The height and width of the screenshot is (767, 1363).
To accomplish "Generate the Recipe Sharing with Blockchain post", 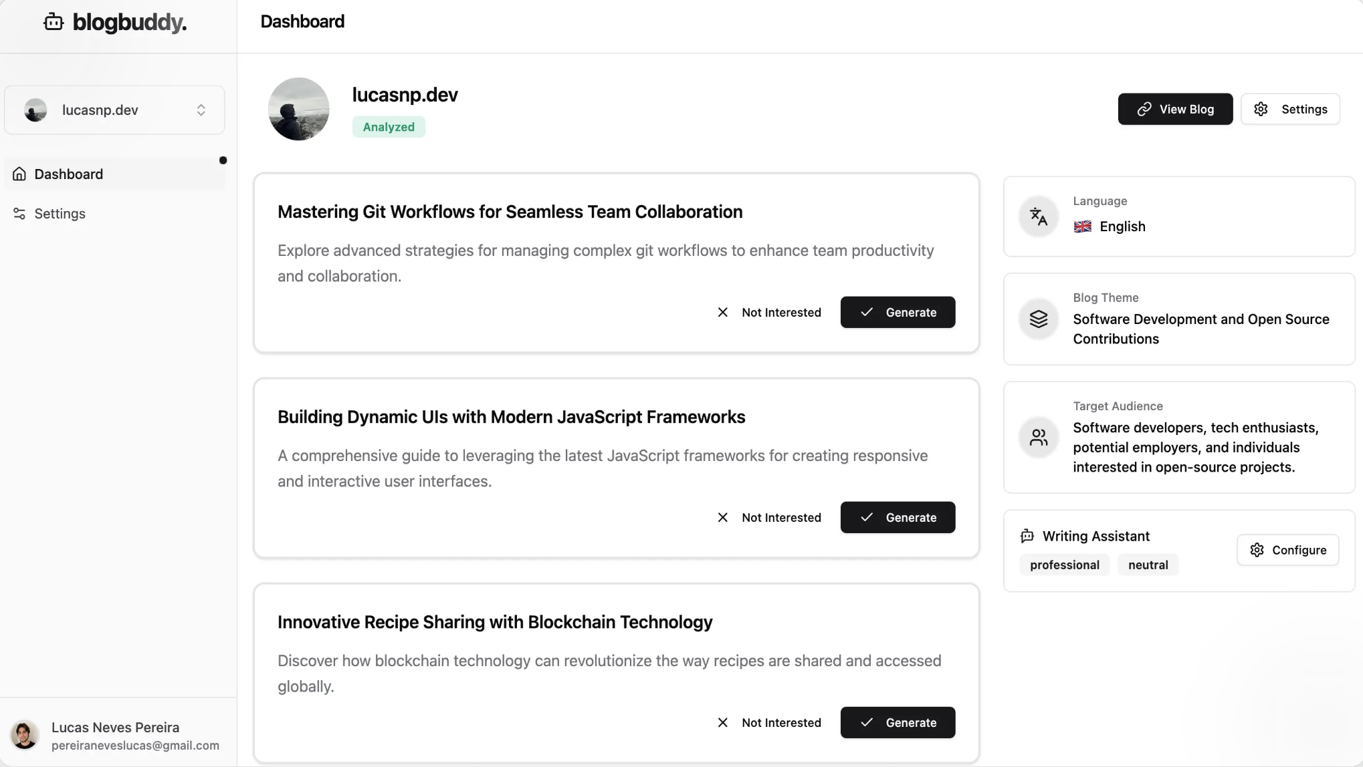I will (x=898, y=722).
